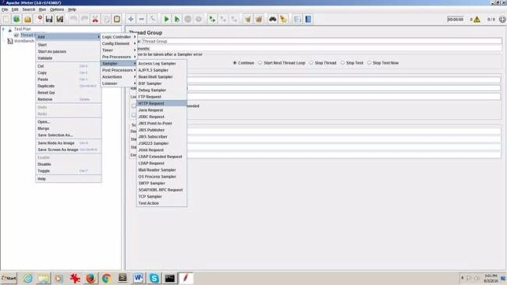
Task: Choose TCP Sampler from the submenu
Action: (161, 196)
